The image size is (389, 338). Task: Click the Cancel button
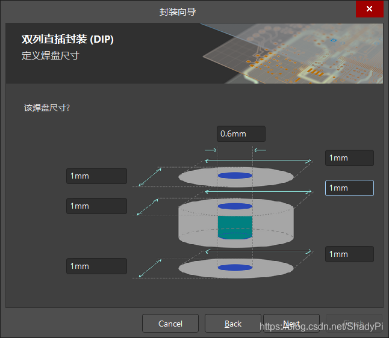170,324
